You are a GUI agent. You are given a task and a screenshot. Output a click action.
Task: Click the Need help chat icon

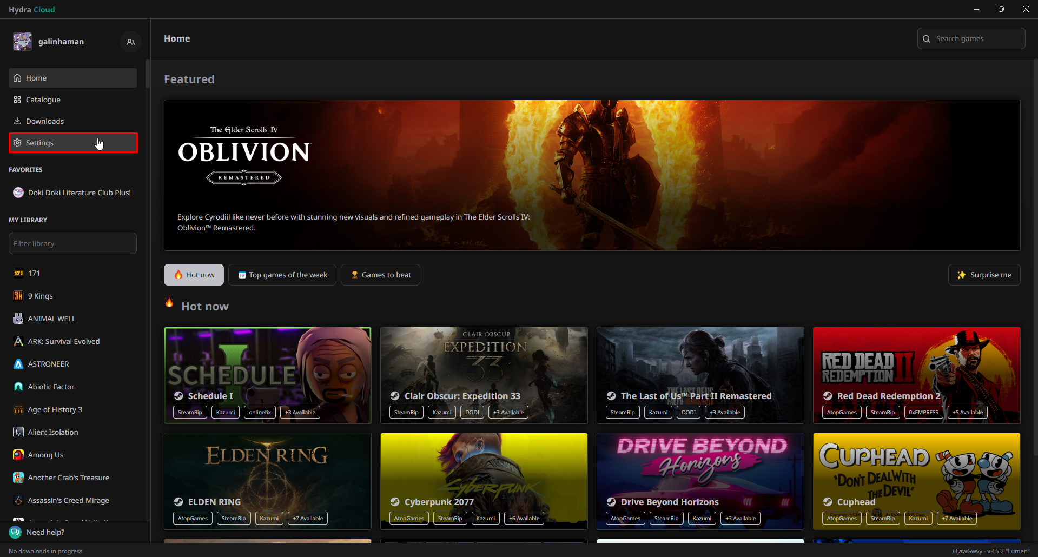point(15,532)
